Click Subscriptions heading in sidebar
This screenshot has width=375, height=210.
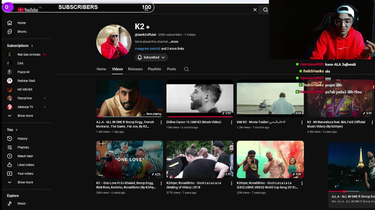point(18,45)
